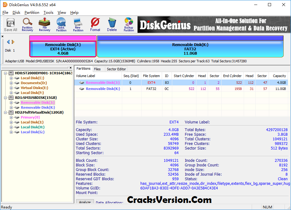Expand the Local Disk(C:) tree node
This screenshot has width=291, height=210.
[x=11, y=78]
